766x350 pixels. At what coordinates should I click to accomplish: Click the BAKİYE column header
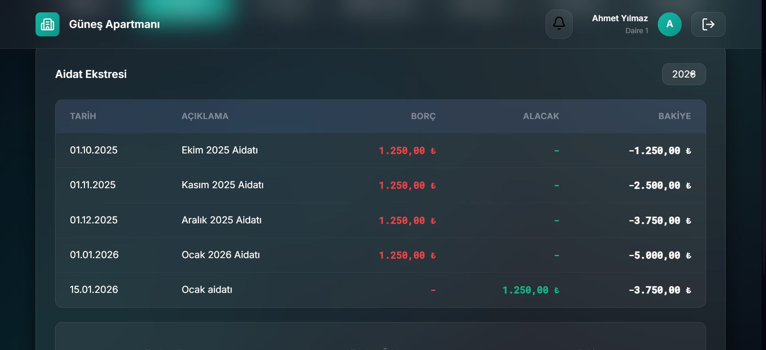tap(674, 116)
